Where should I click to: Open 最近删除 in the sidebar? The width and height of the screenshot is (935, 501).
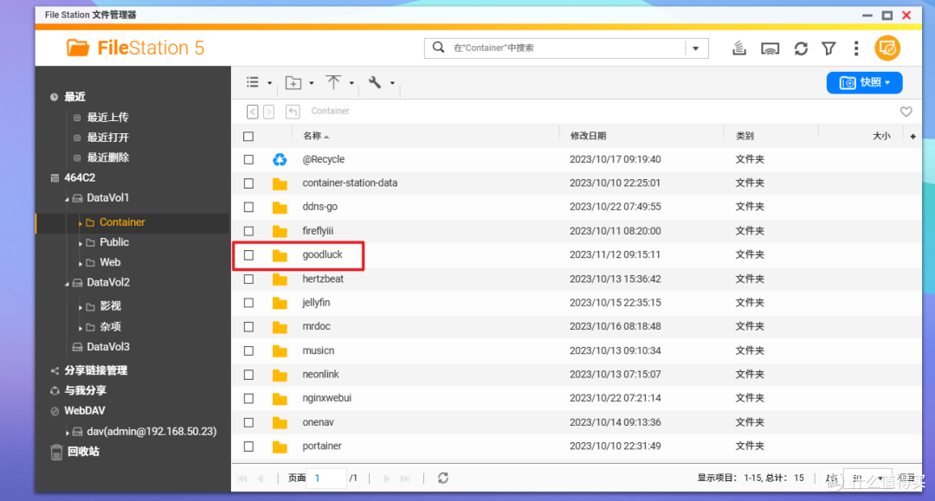coord(108,157)
